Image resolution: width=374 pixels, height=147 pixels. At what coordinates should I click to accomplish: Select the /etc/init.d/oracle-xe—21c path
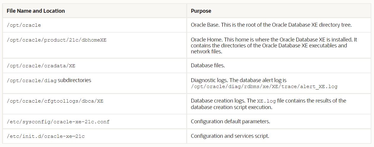point(46,136)
